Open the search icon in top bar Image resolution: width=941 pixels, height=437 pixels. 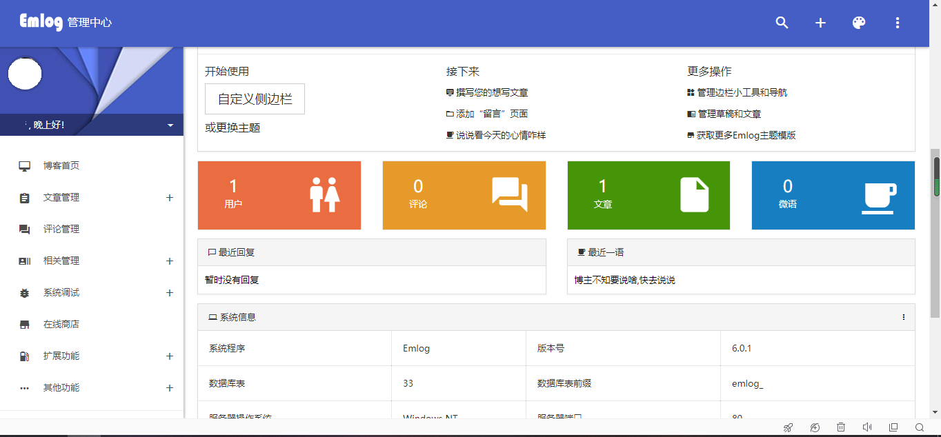(782, 23)
